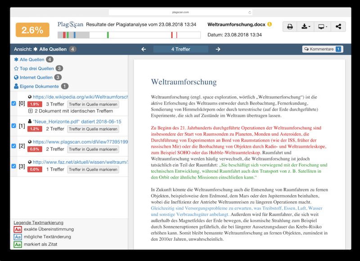Screen dimensions: 360x261
Task: Click the 1.2% badge of source [1]
Action: 35,129
